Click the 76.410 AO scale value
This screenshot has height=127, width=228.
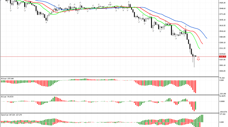(x=223, y=78)
